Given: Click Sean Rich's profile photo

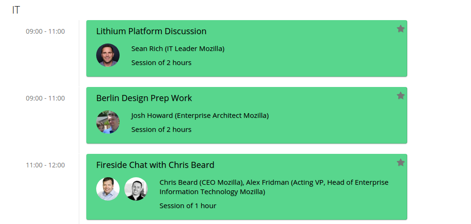Looking at the screenshot, I should pos(108,55).
